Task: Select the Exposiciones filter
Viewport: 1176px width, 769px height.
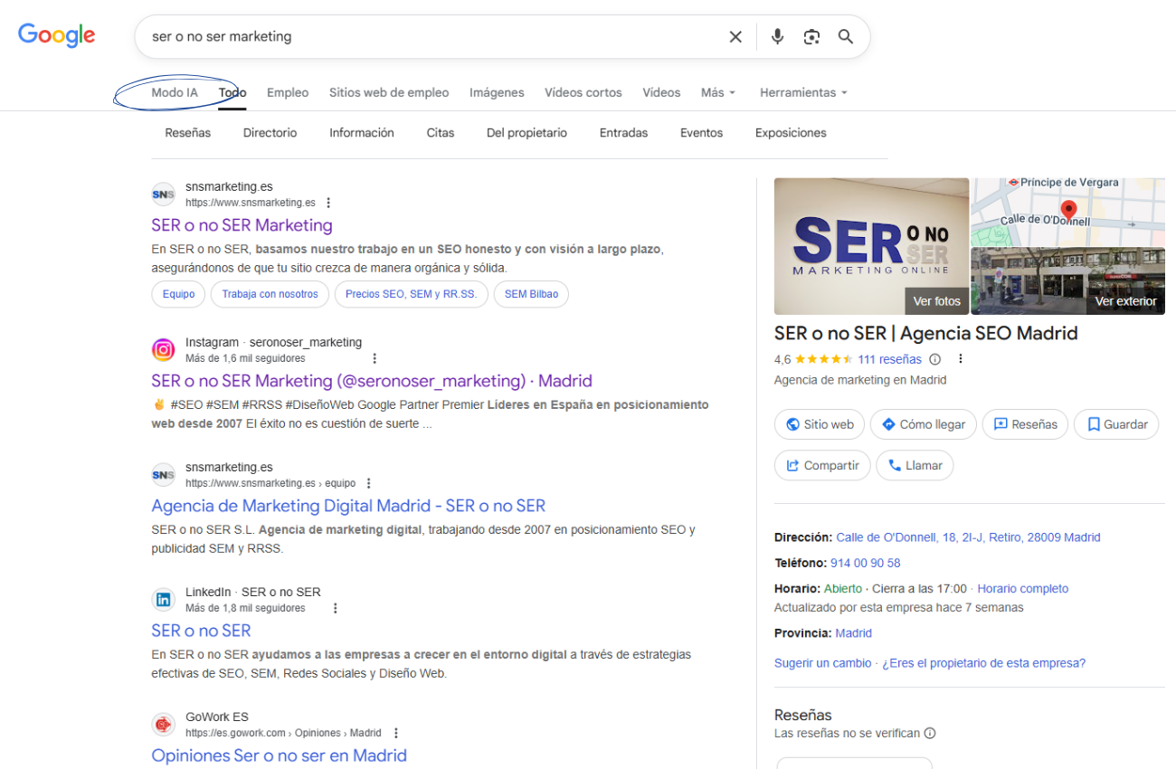Action: pyautogui.click(x=791, y=133)
